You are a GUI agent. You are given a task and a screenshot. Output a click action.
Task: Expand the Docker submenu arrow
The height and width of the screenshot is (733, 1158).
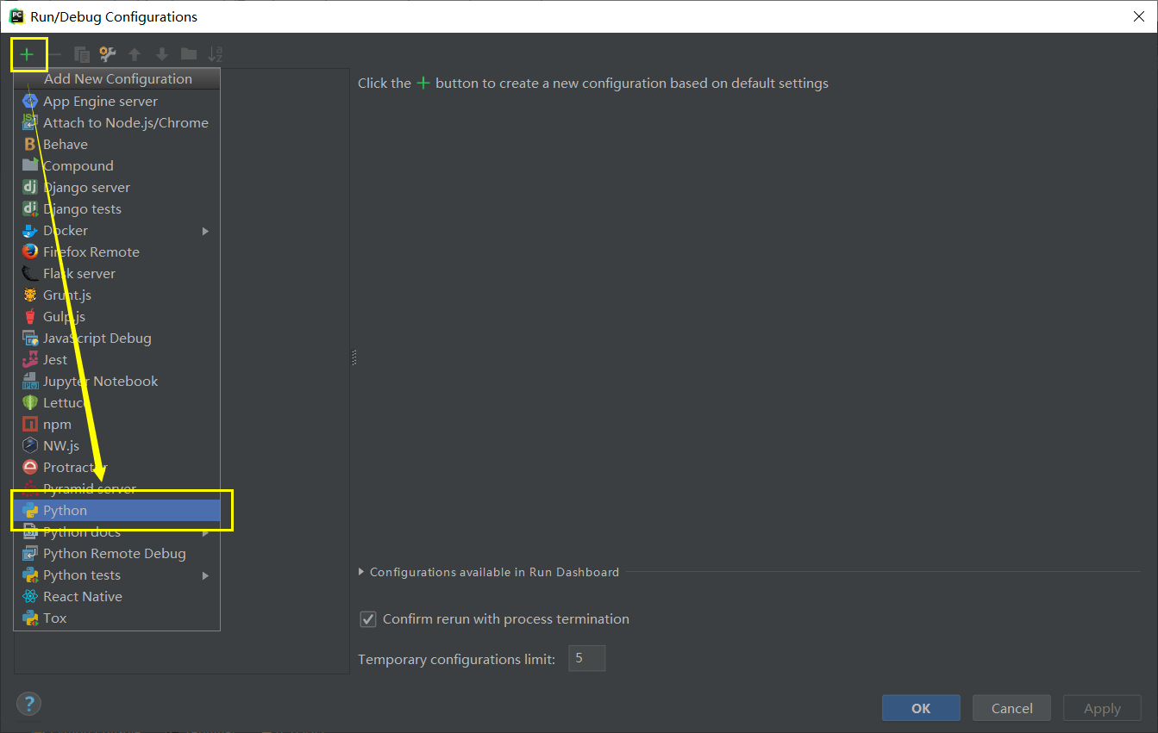[205, 231]
